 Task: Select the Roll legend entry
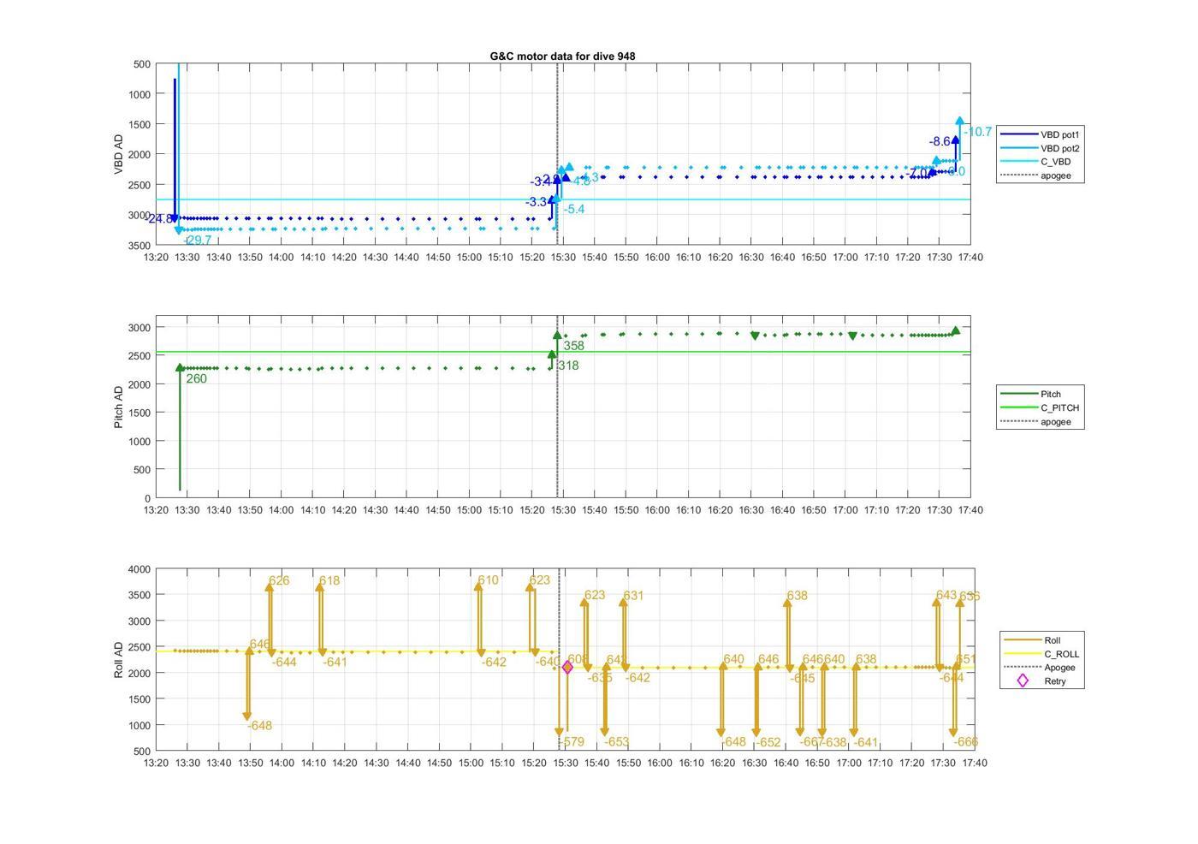[1033, 640]
